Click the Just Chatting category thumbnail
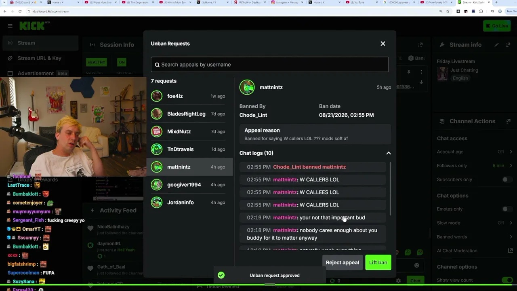 coord(443,74)
